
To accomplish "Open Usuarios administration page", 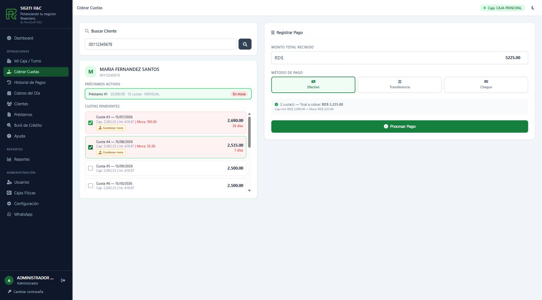I will point(36,182).
